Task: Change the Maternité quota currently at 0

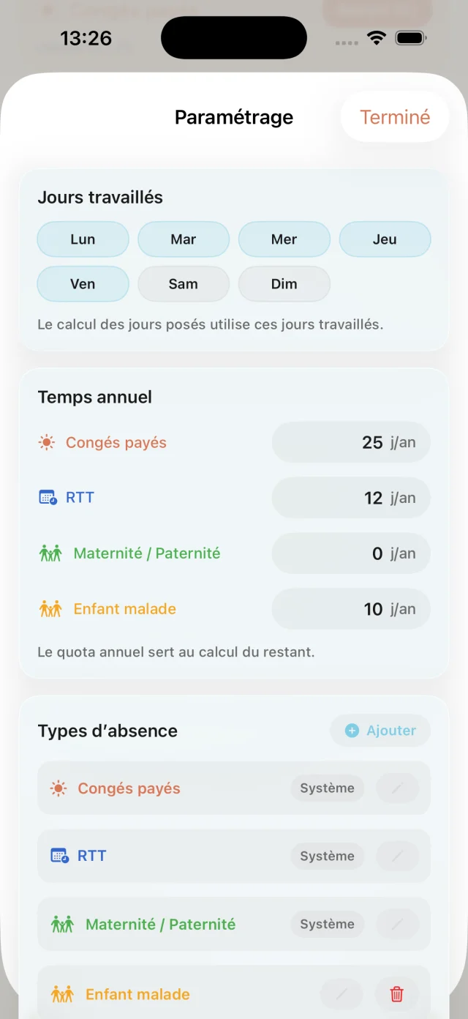Action: point(351,553)
